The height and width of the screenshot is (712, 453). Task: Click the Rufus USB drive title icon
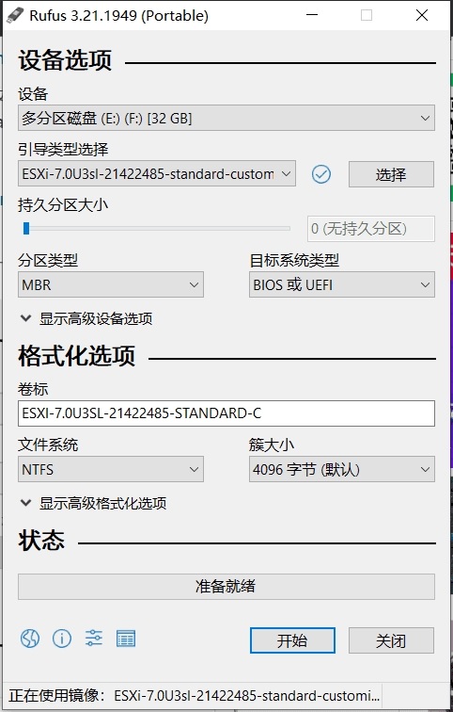pyautogui.click(x=15, y=15)
